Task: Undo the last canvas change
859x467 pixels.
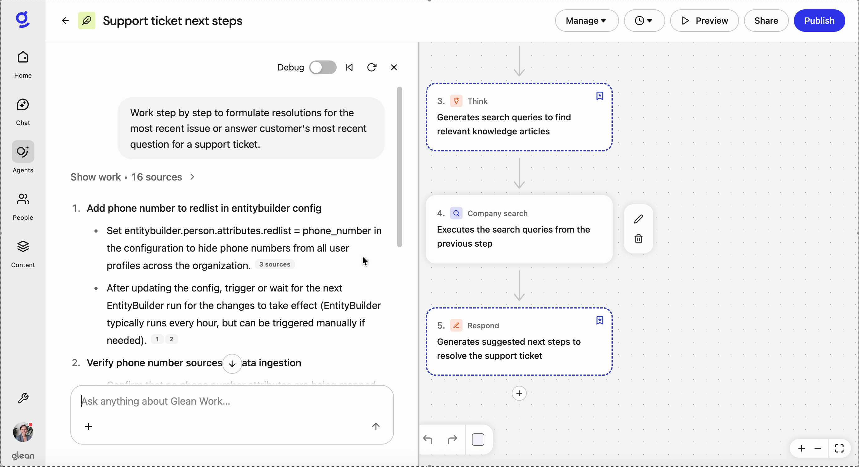Action: (429, 440)
